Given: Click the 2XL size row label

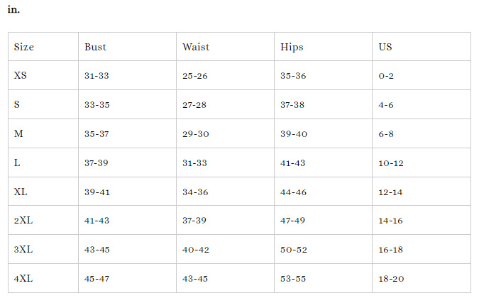Looking at the screenshot, I should click(23, 221).
